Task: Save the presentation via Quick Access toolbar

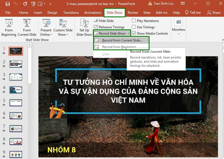Action: coord(7,4)
